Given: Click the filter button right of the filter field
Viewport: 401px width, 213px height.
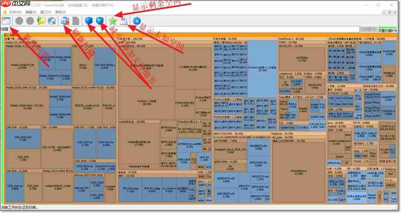Looking at the screenshot, I should [x=368, y=29].
